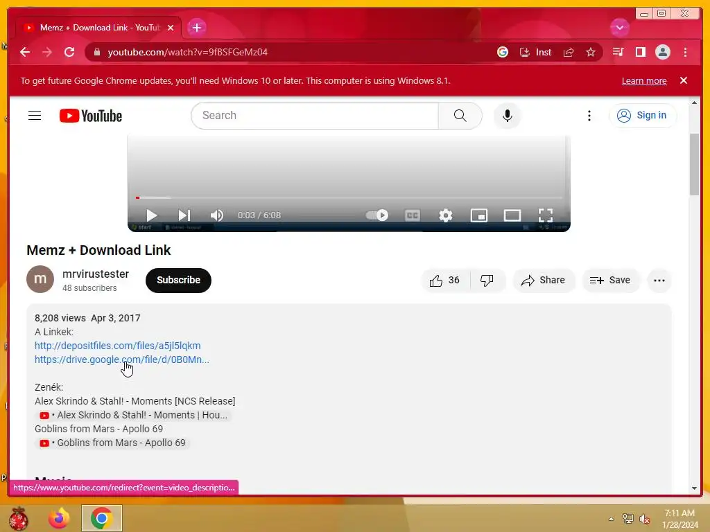Go to YouTube home via logo

[91, 116]
